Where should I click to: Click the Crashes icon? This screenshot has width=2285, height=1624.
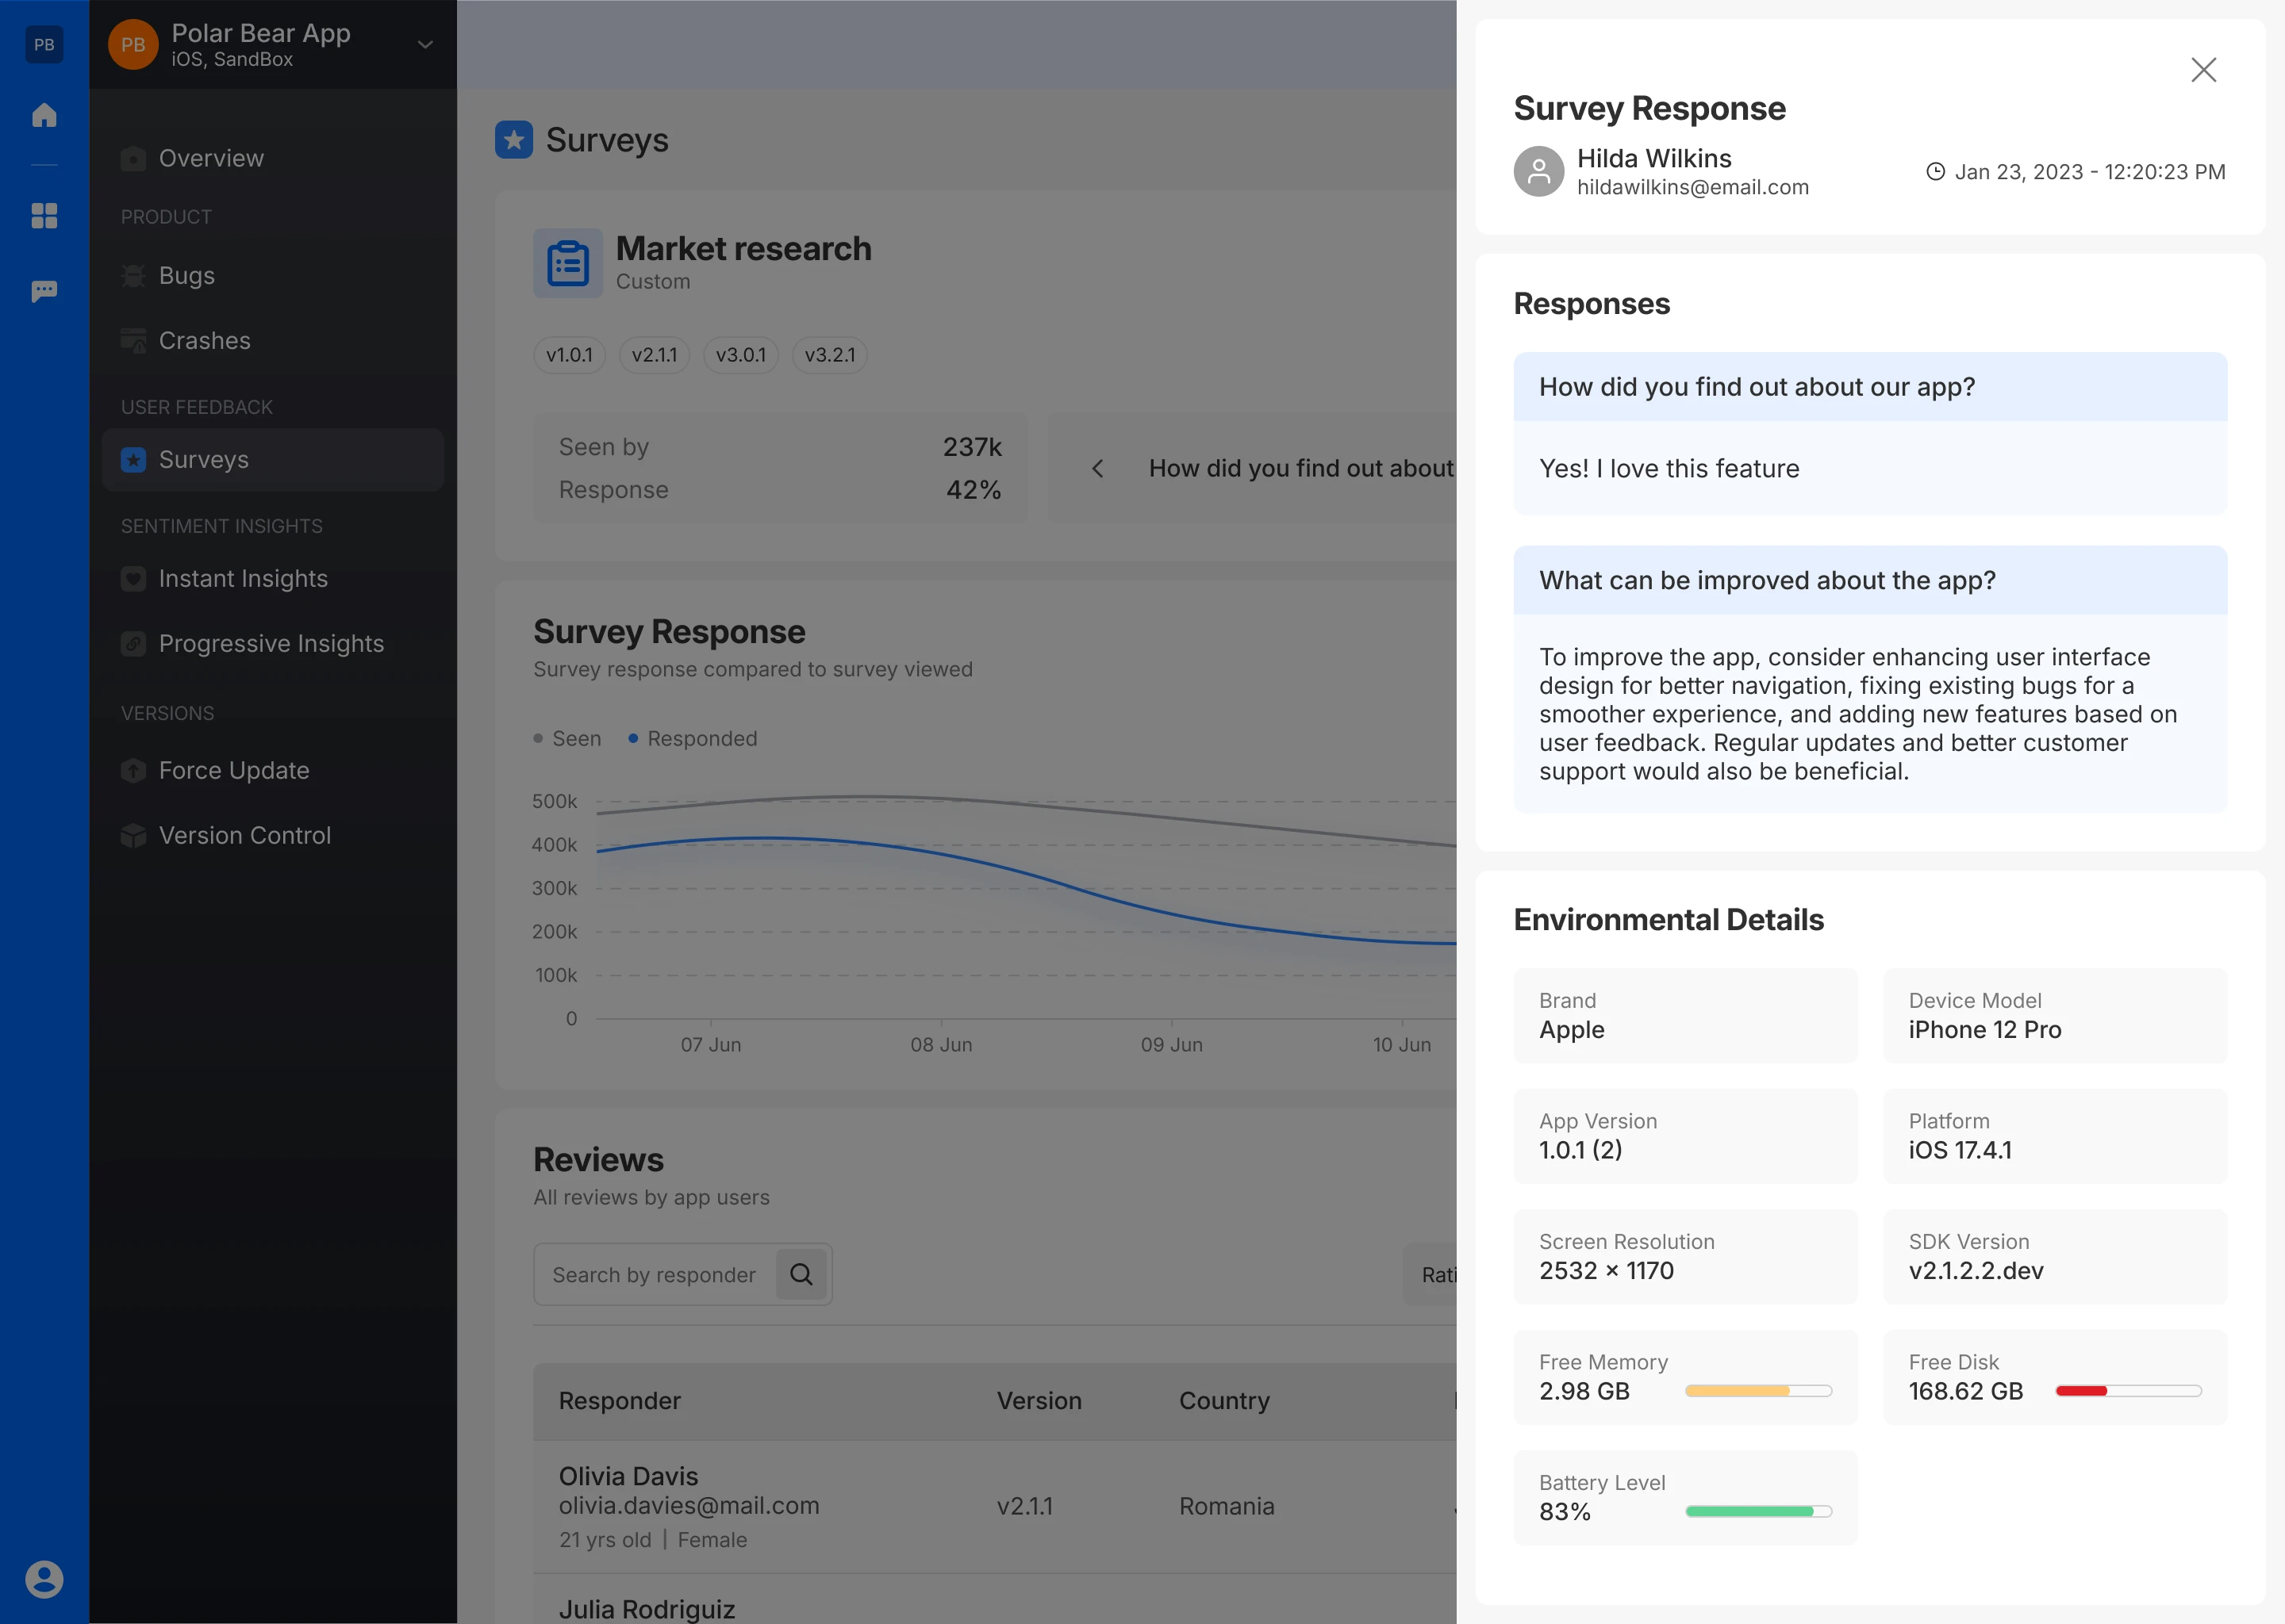tap(133, 341)
